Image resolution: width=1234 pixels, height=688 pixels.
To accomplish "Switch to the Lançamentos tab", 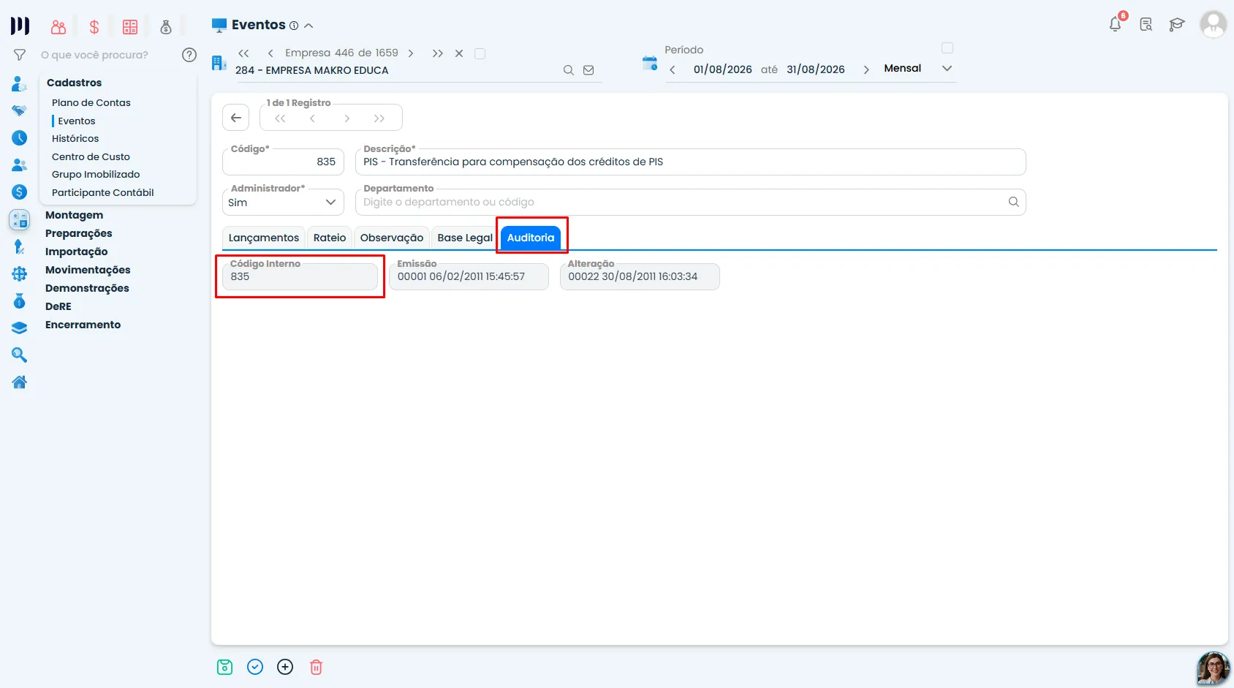I will coord(264,238).
